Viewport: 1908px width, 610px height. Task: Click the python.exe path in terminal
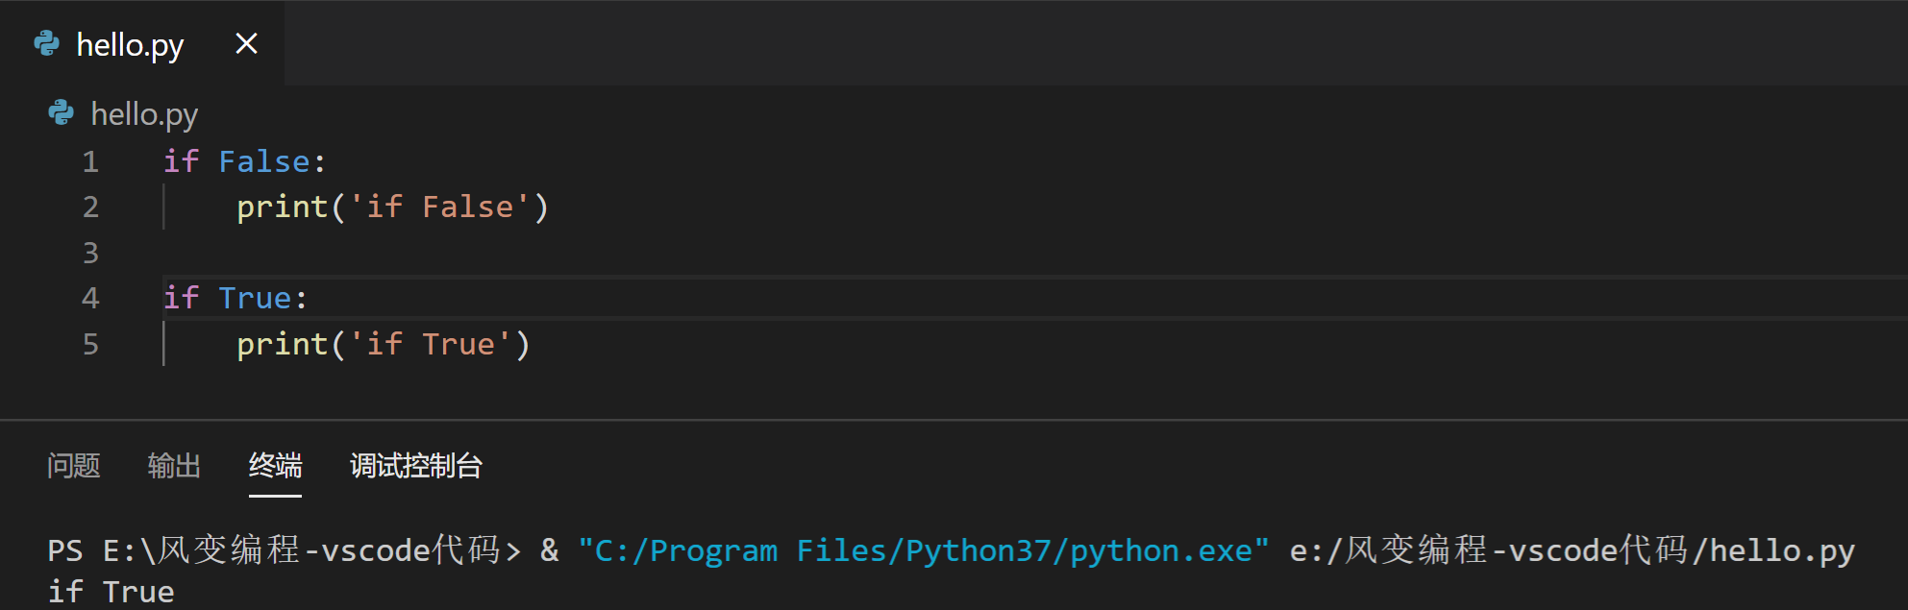click(x=923, y=550)
